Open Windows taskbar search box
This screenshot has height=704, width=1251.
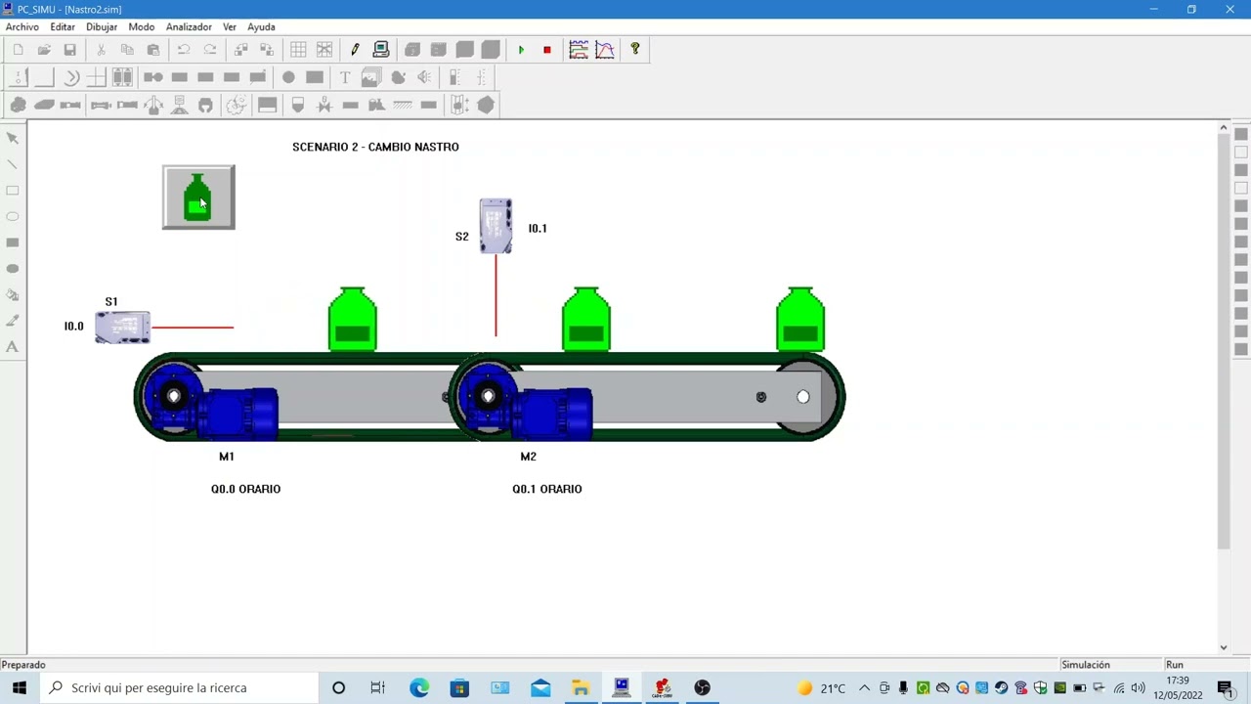point(179,687)
